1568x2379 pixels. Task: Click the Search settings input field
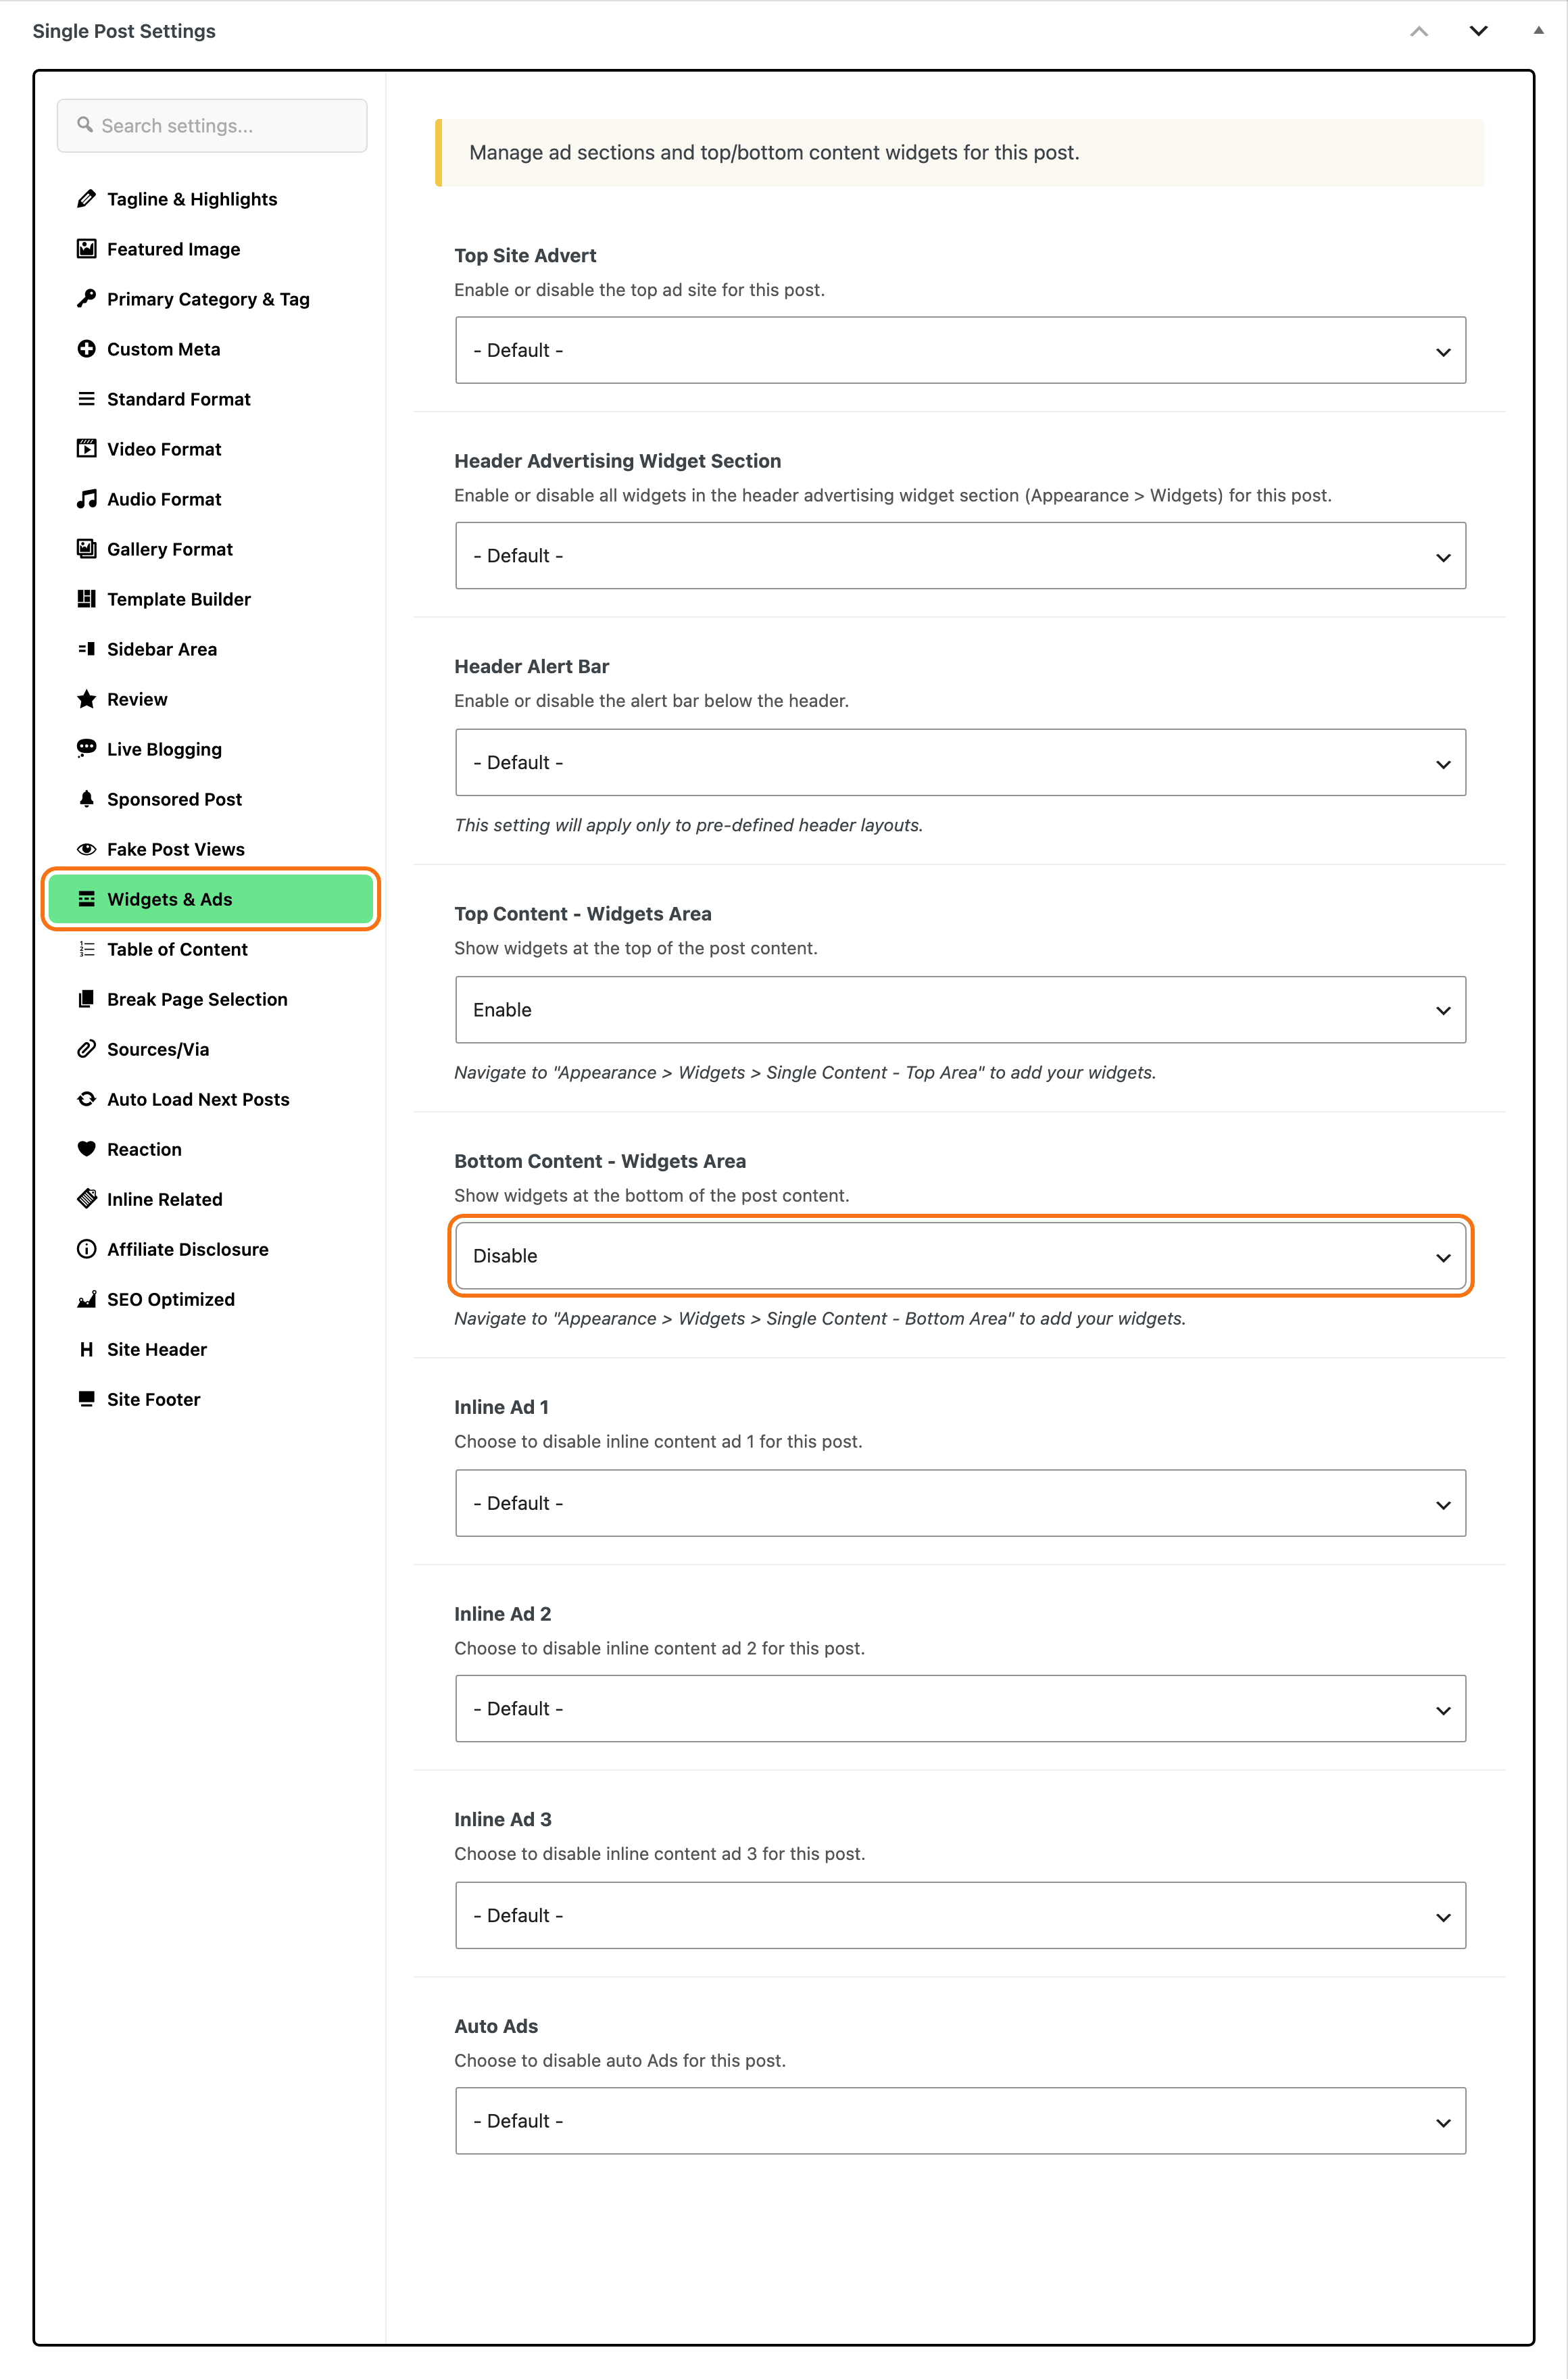[212, 126]
